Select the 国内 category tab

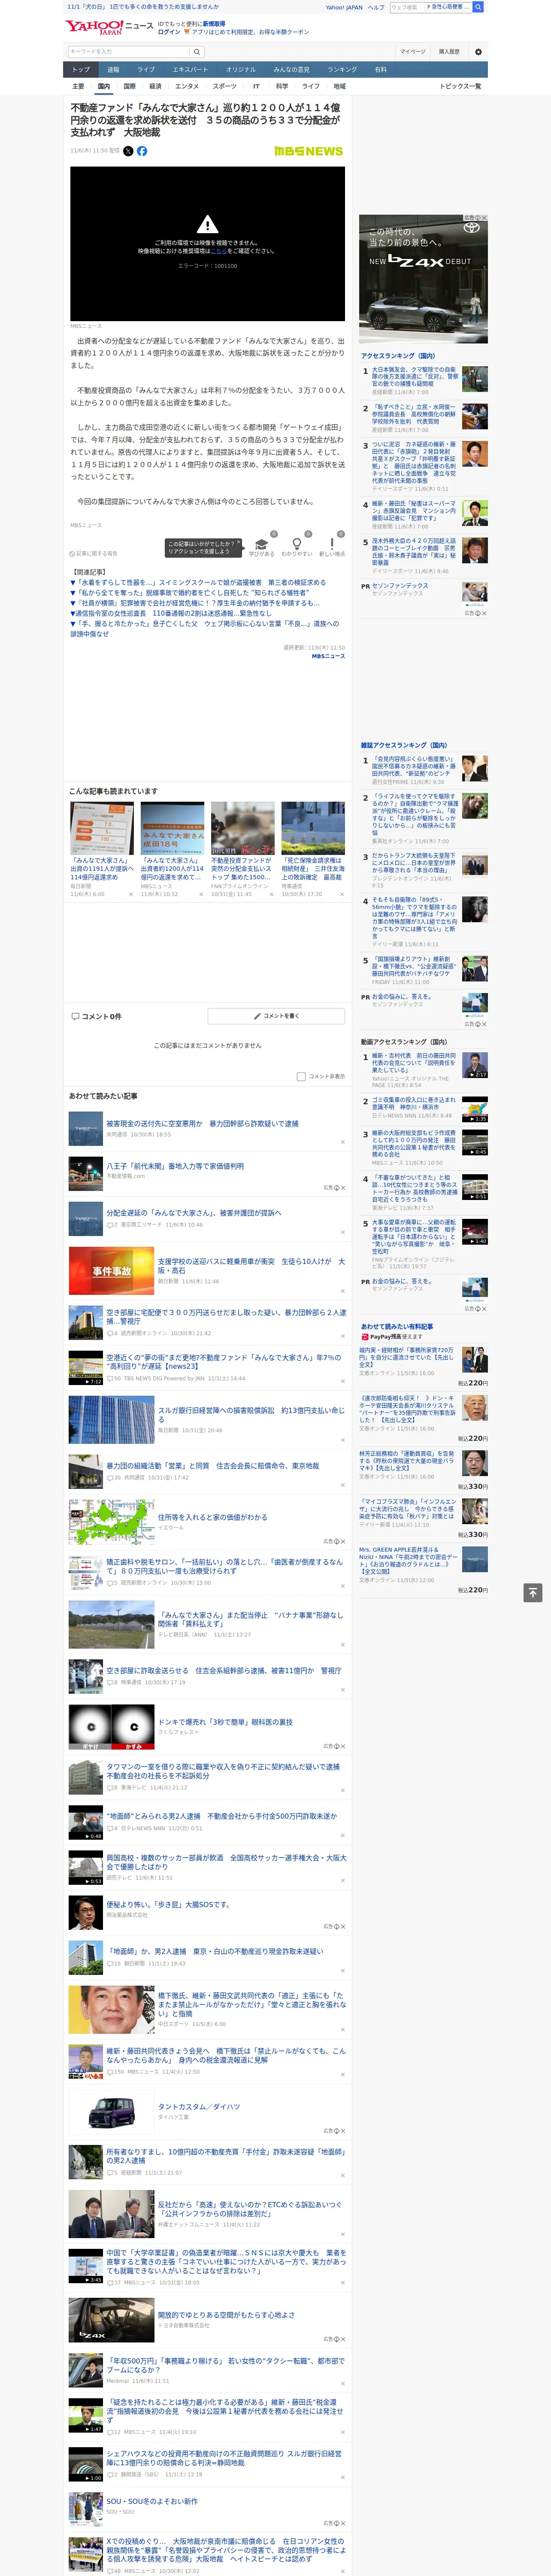click(x=104, y=86)
